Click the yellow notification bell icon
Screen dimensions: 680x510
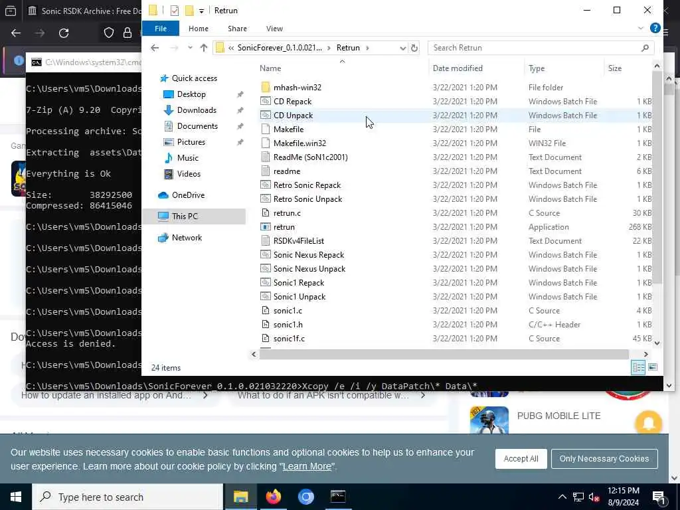(648, 422)
